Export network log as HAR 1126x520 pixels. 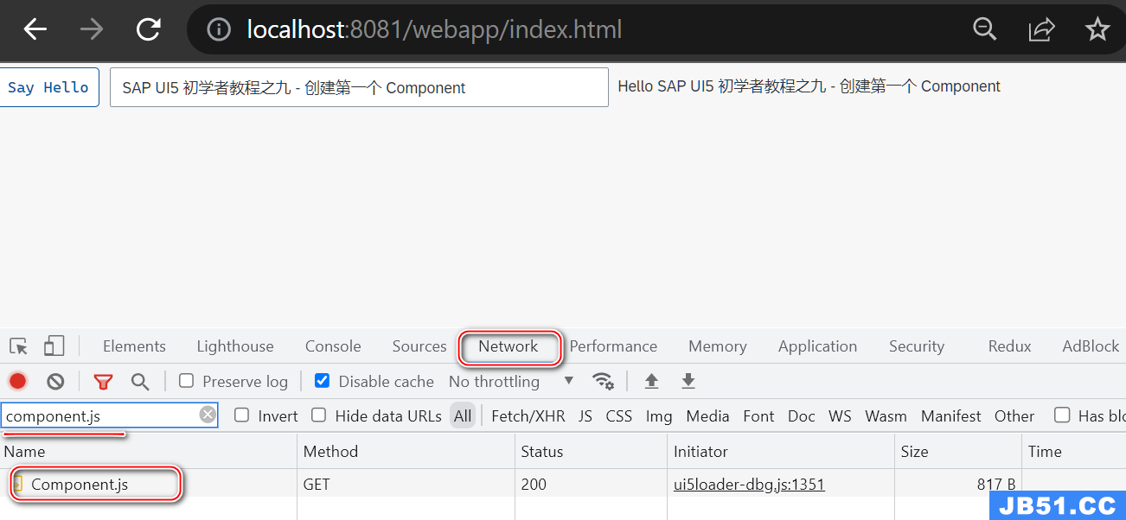(x=688, y=381)
